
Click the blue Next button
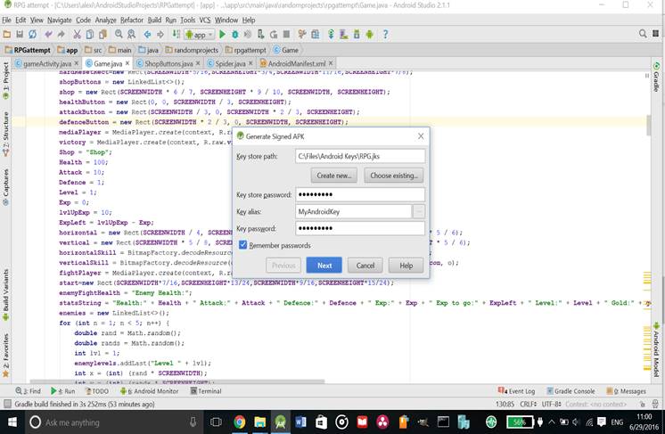(324, 266)
